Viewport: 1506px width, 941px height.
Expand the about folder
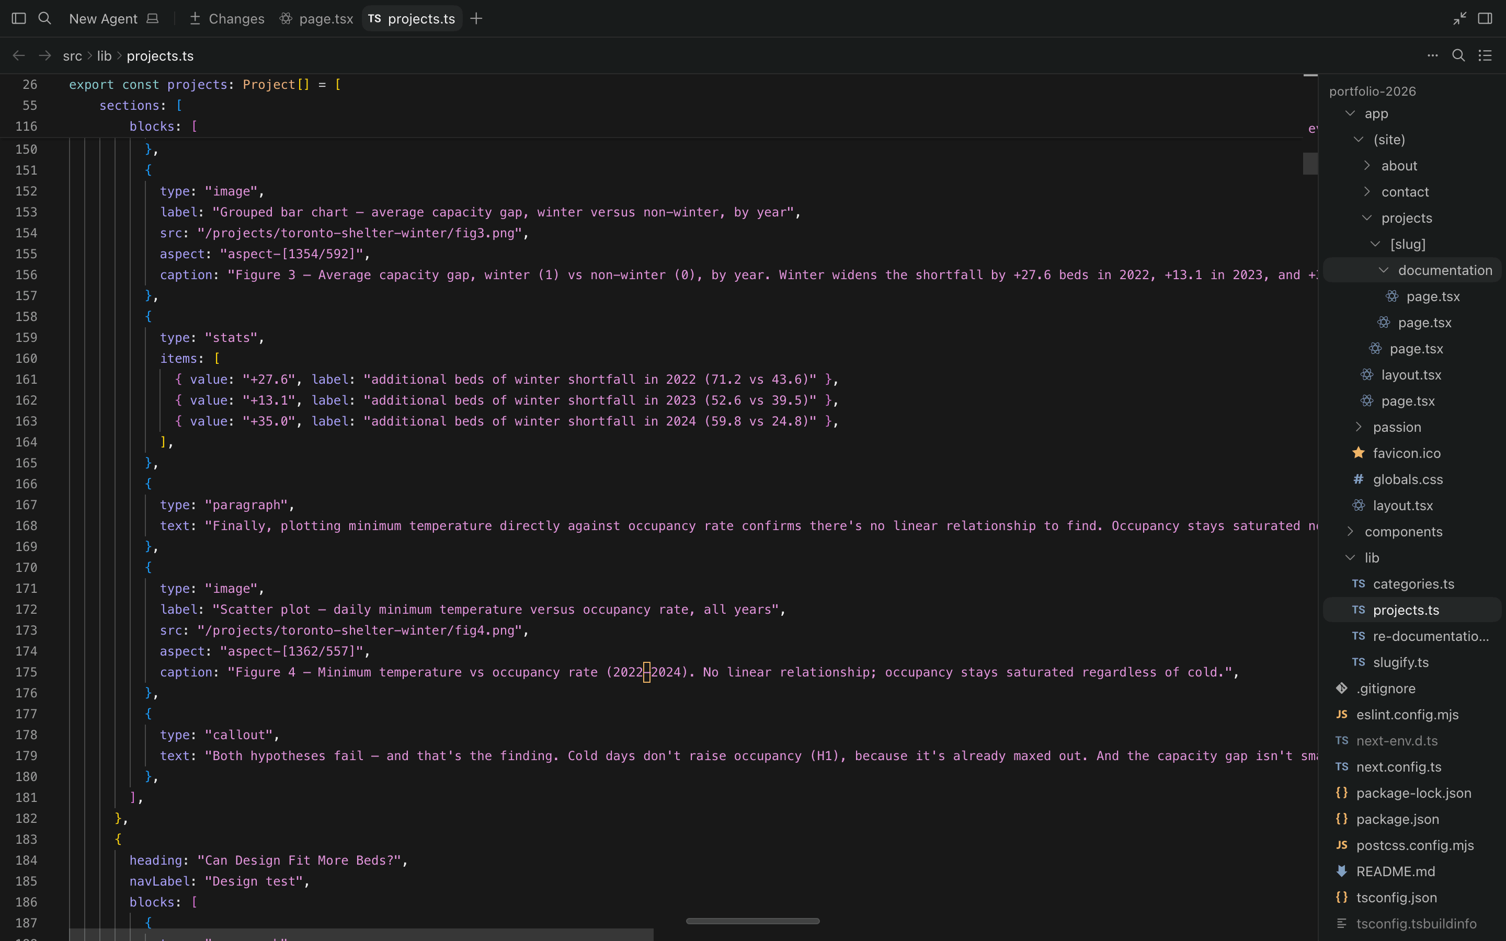click(1367, 166)
